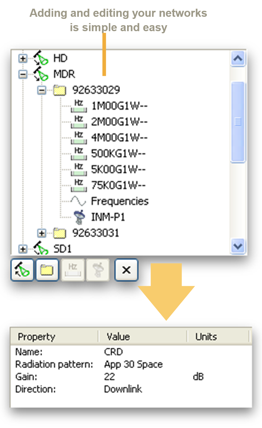Click the SD1 network satellite icon

(40, 248)
